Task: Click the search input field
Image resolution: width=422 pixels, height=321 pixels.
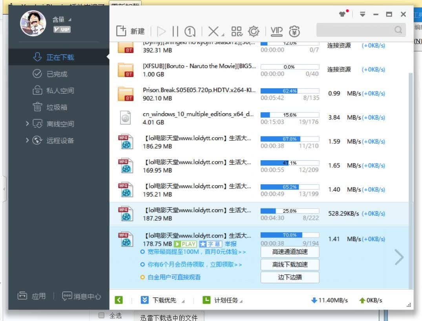Action: (356, 30)
